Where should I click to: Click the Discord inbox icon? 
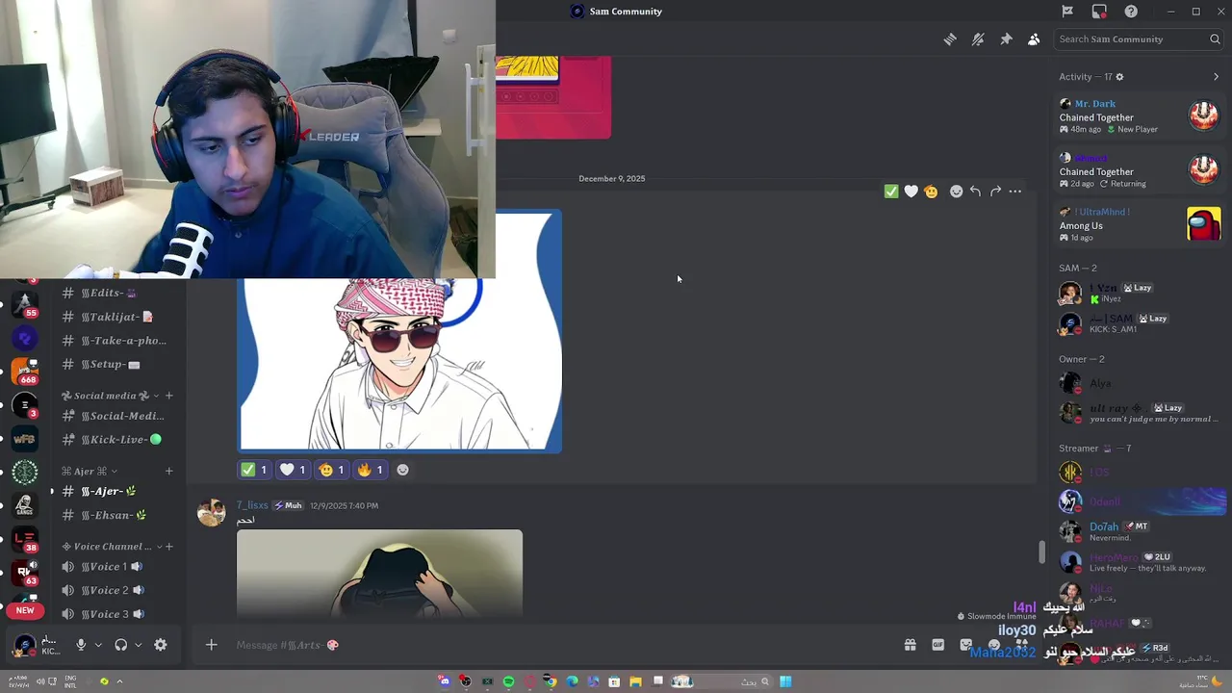click(x=1099, y=12)
